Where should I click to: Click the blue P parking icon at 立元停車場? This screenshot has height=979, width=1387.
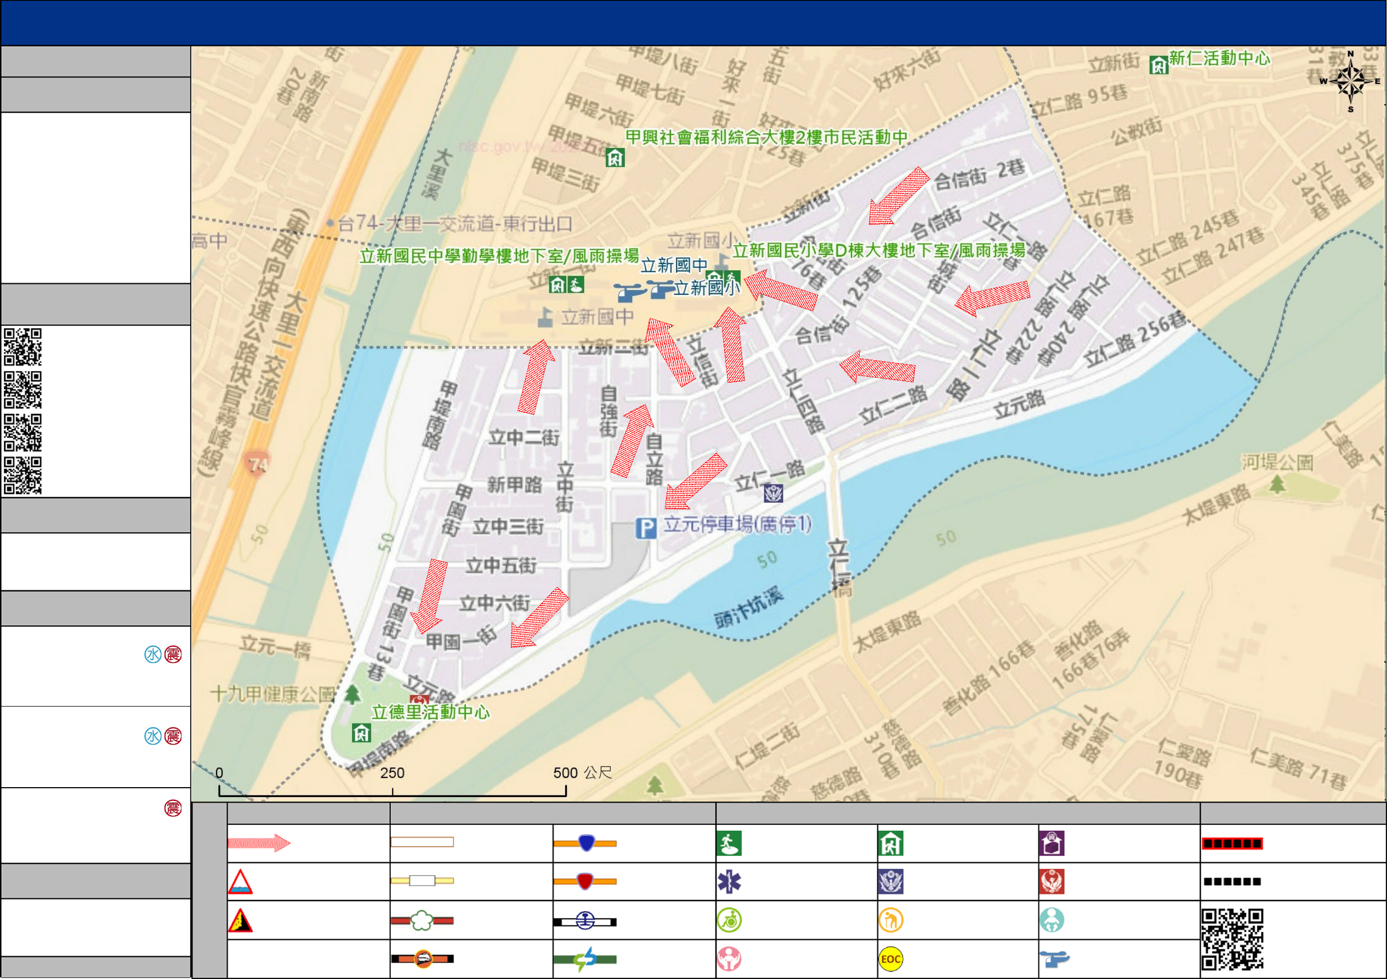(646, 528)
